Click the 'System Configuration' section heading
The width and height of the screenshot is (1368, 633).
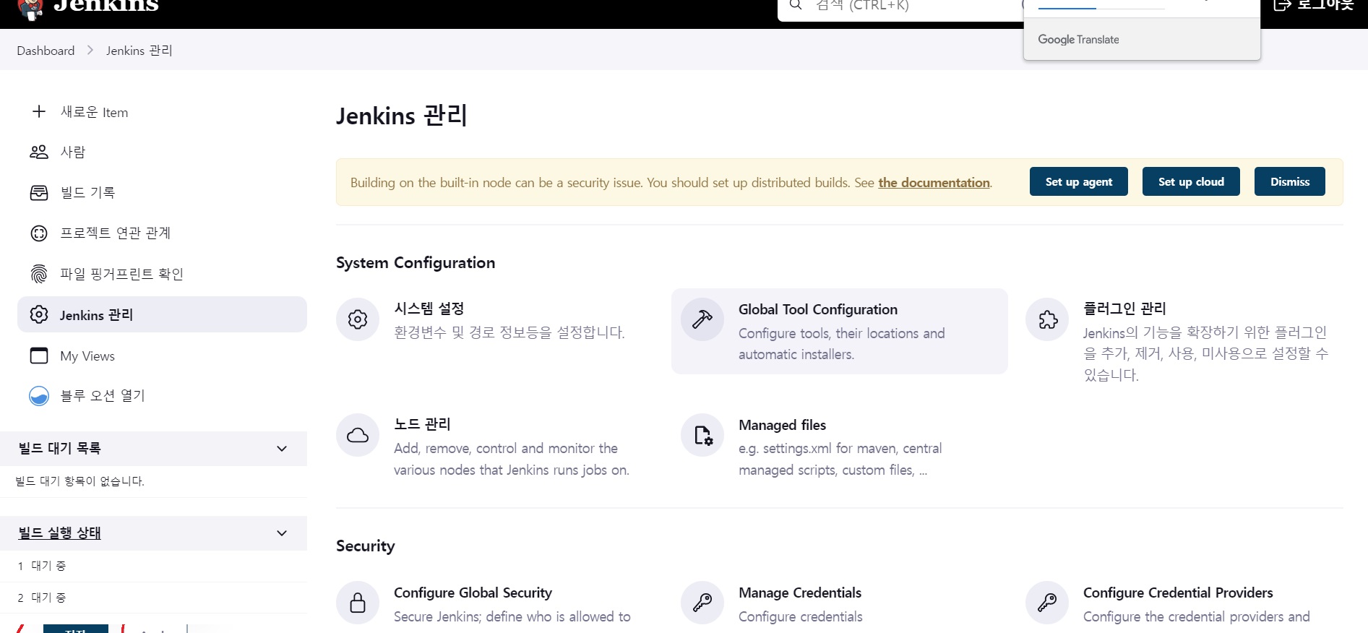click(416, 263)
